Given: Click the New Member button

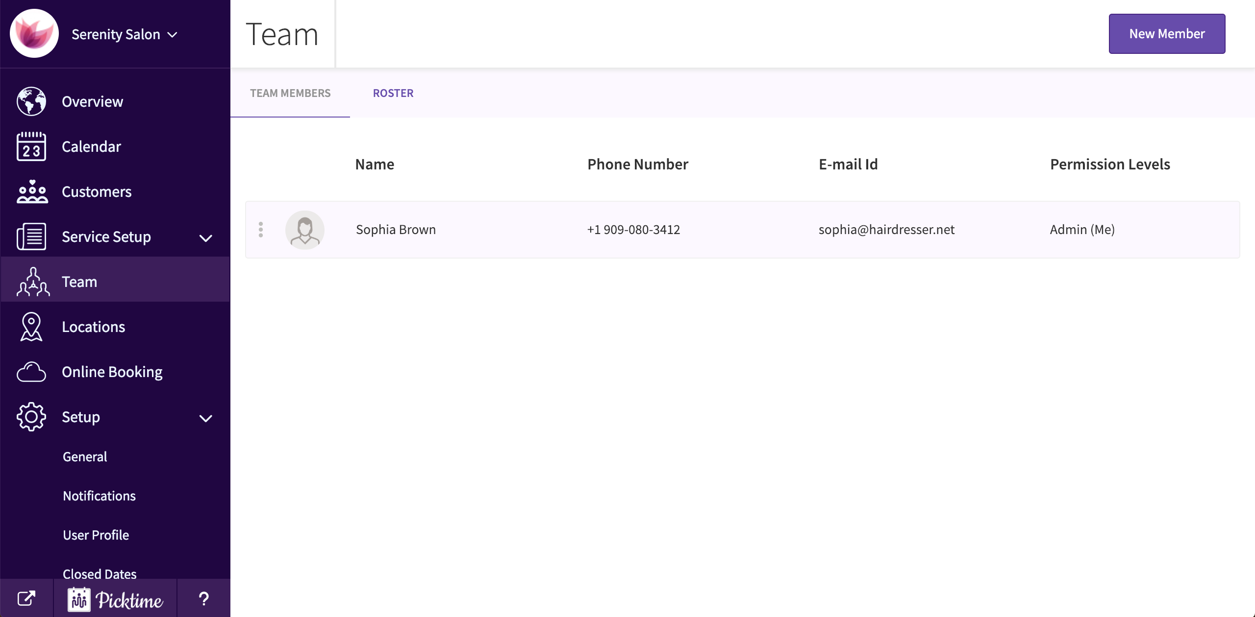Looking at the screenshot, I should [1167, 34].
